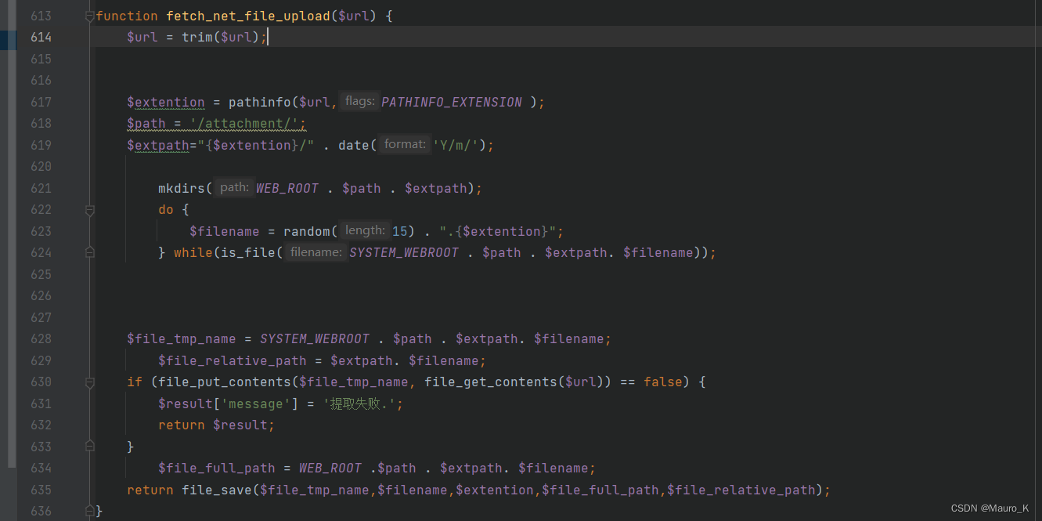Click WEB_ROOT constant on line 634
This screenshot has height=521, width=1042.
(330, 468)
